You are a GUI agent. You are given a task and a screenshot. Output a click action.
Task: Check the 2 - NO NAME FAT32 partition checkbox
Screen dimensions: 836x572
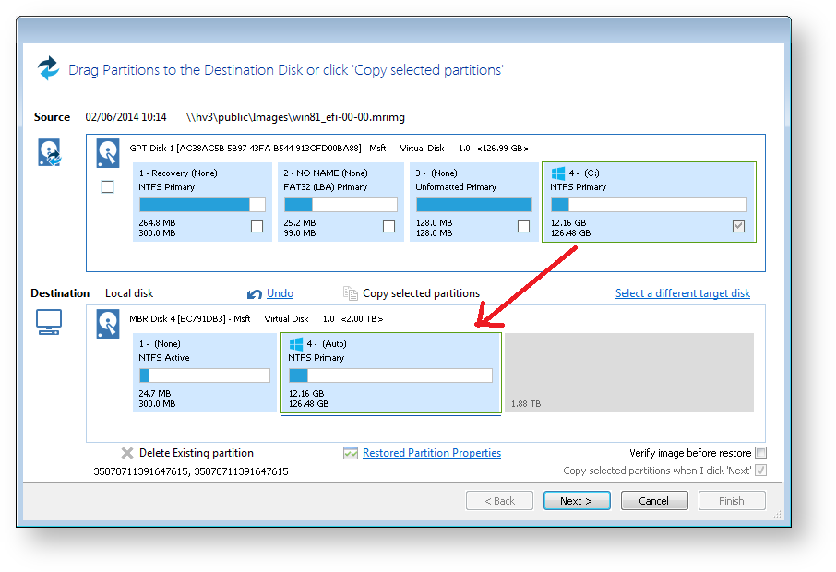click(388, 226)
